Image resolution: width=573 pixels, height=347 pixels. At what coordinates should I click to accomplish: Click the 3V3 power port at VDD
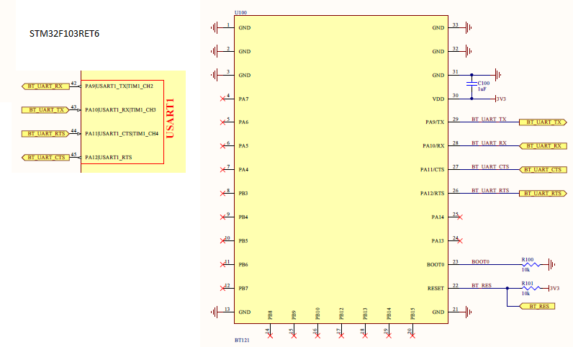click(x=500, y=99)
